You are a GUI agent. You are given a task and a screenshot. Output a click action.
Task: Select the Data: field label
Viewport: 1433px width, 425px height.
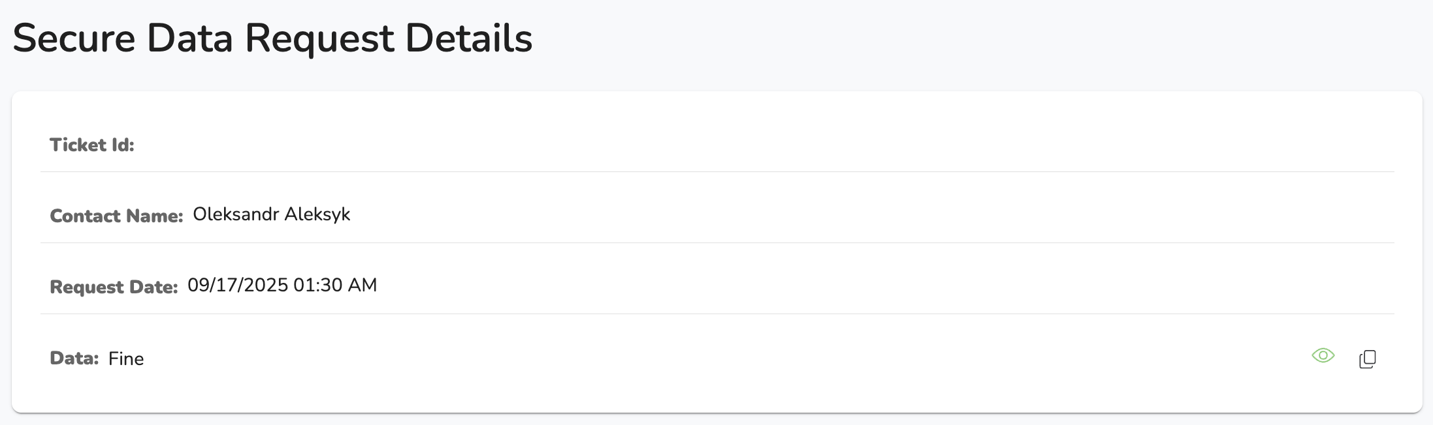[74, 358]
